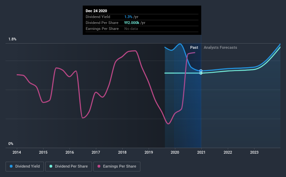Viewport: 286px width, 177px height.
Task: Click the ₩2.000k dividend per share value
Action: tap(132, 23)
